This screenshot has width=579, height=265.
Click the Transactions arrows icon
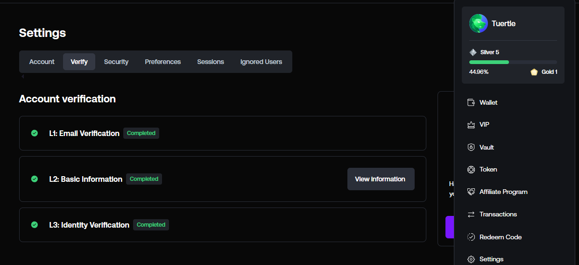tap(471, 214)
